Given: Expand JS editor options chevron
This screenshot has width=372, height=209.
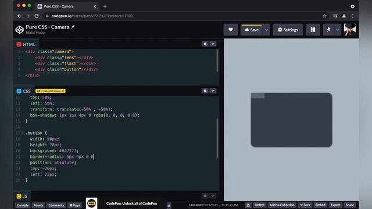Looking at the screenshot, I should tap(213, 196).
